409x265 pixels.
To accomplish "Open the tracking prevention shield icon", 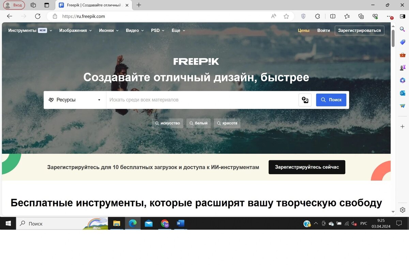I will (303, 16).
